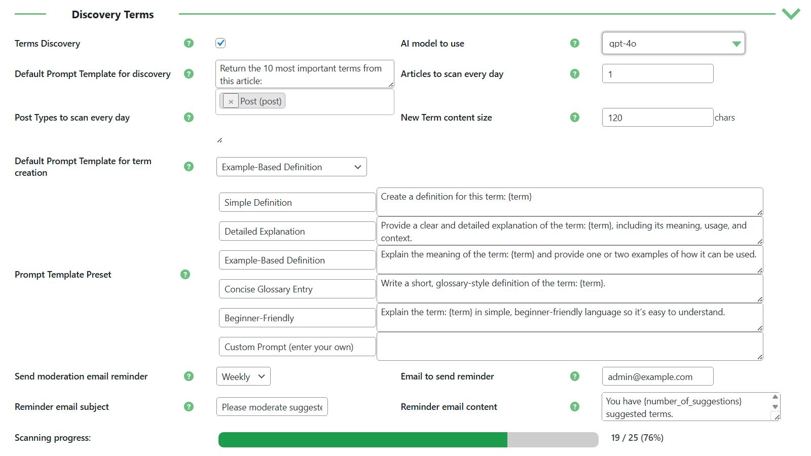This screenshot has height=456, width=811.
Task: Edit the Concise Glossary Entry preset name
Action: 297,289
